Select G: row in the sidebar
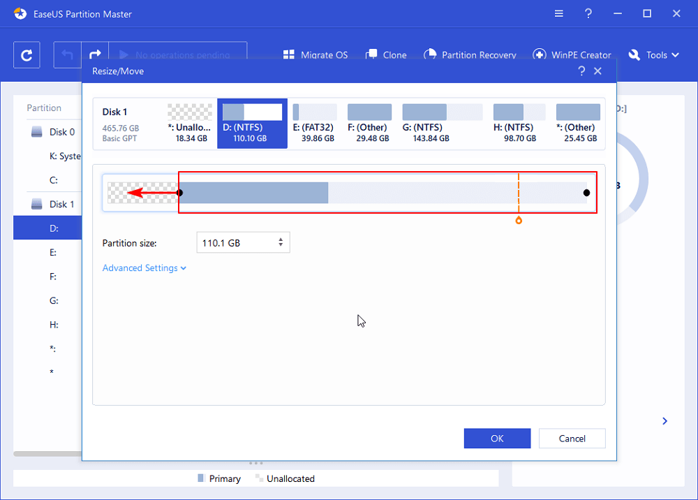The width and height of the screenshot is (698, 500). (47, 300)
